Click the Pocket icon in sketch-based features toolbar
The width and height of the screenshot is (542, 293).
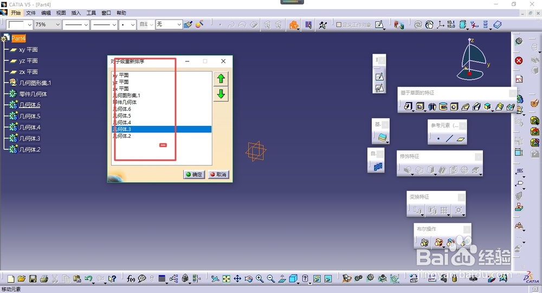[x=420, y=106]
